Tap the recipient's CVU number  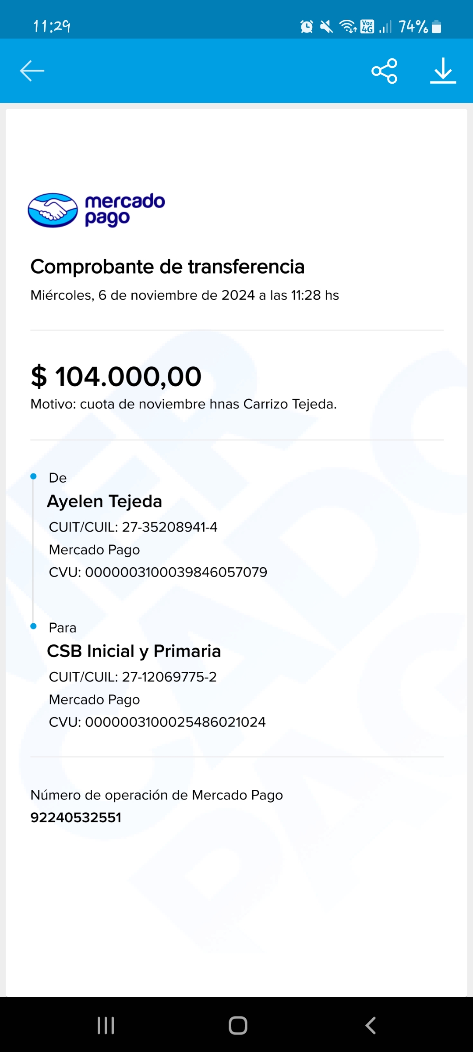175,722
